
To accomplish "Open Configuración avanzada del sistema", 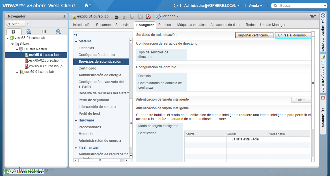I will [101, 84].
